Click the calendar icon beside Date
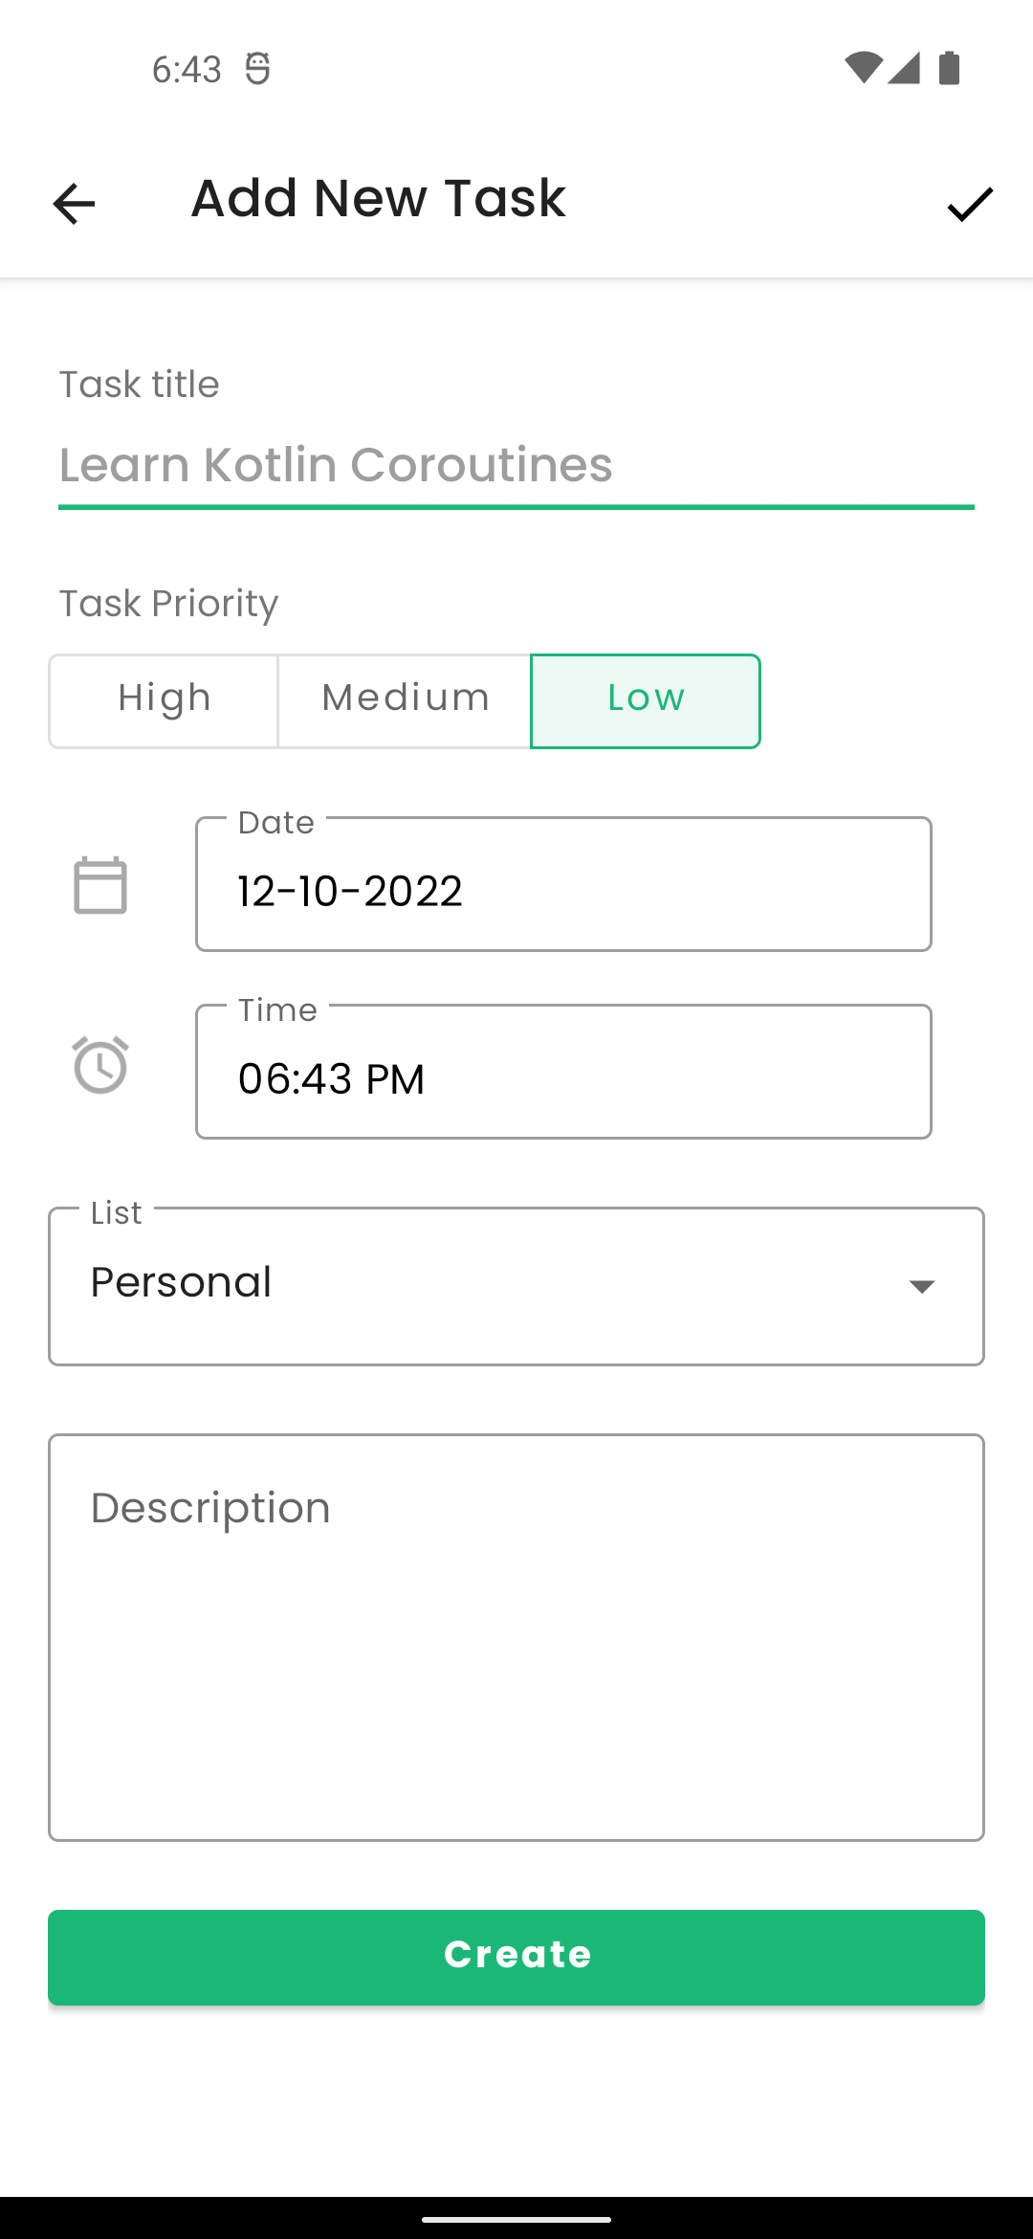 click(100, 884)
